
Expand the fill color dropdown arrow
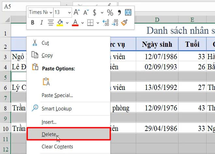pos(67,23)
